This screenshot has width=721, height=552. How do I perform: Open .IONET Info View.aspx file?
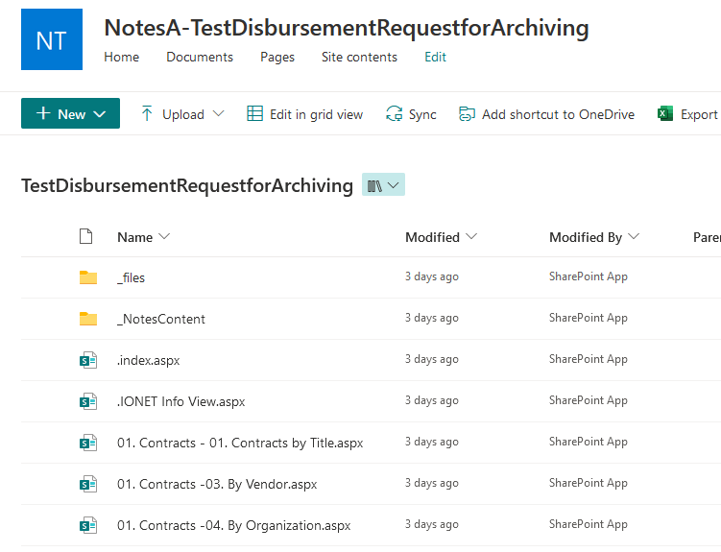180,401
